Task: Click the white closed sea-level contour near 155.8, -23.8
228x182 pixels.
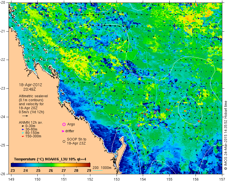Action: pyautogui.click(x=190, y=110)
